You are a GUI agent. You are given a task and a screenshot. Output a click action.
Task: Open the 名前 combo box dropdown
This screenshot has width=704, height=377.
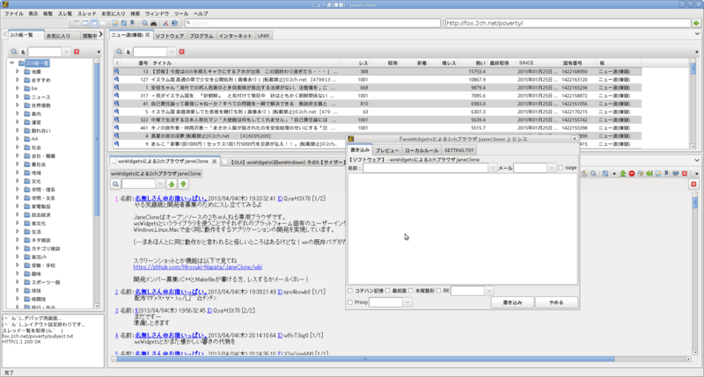pos(493,168)
